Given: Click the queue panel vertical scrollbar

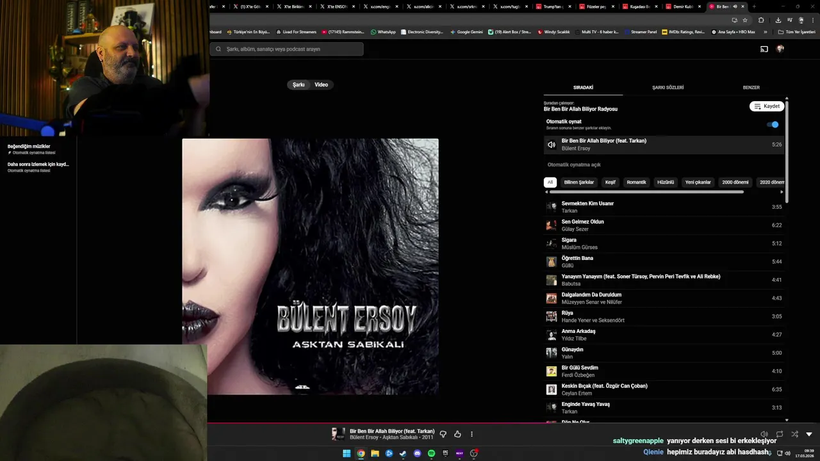Looking at the screenshot, I should tap(787, 150).
